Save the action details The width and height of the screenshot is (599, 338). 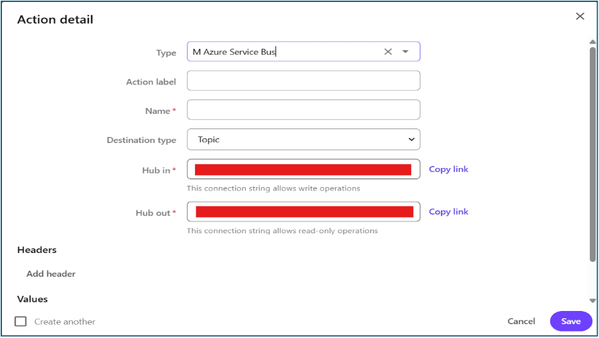click(x=571, y=322)
